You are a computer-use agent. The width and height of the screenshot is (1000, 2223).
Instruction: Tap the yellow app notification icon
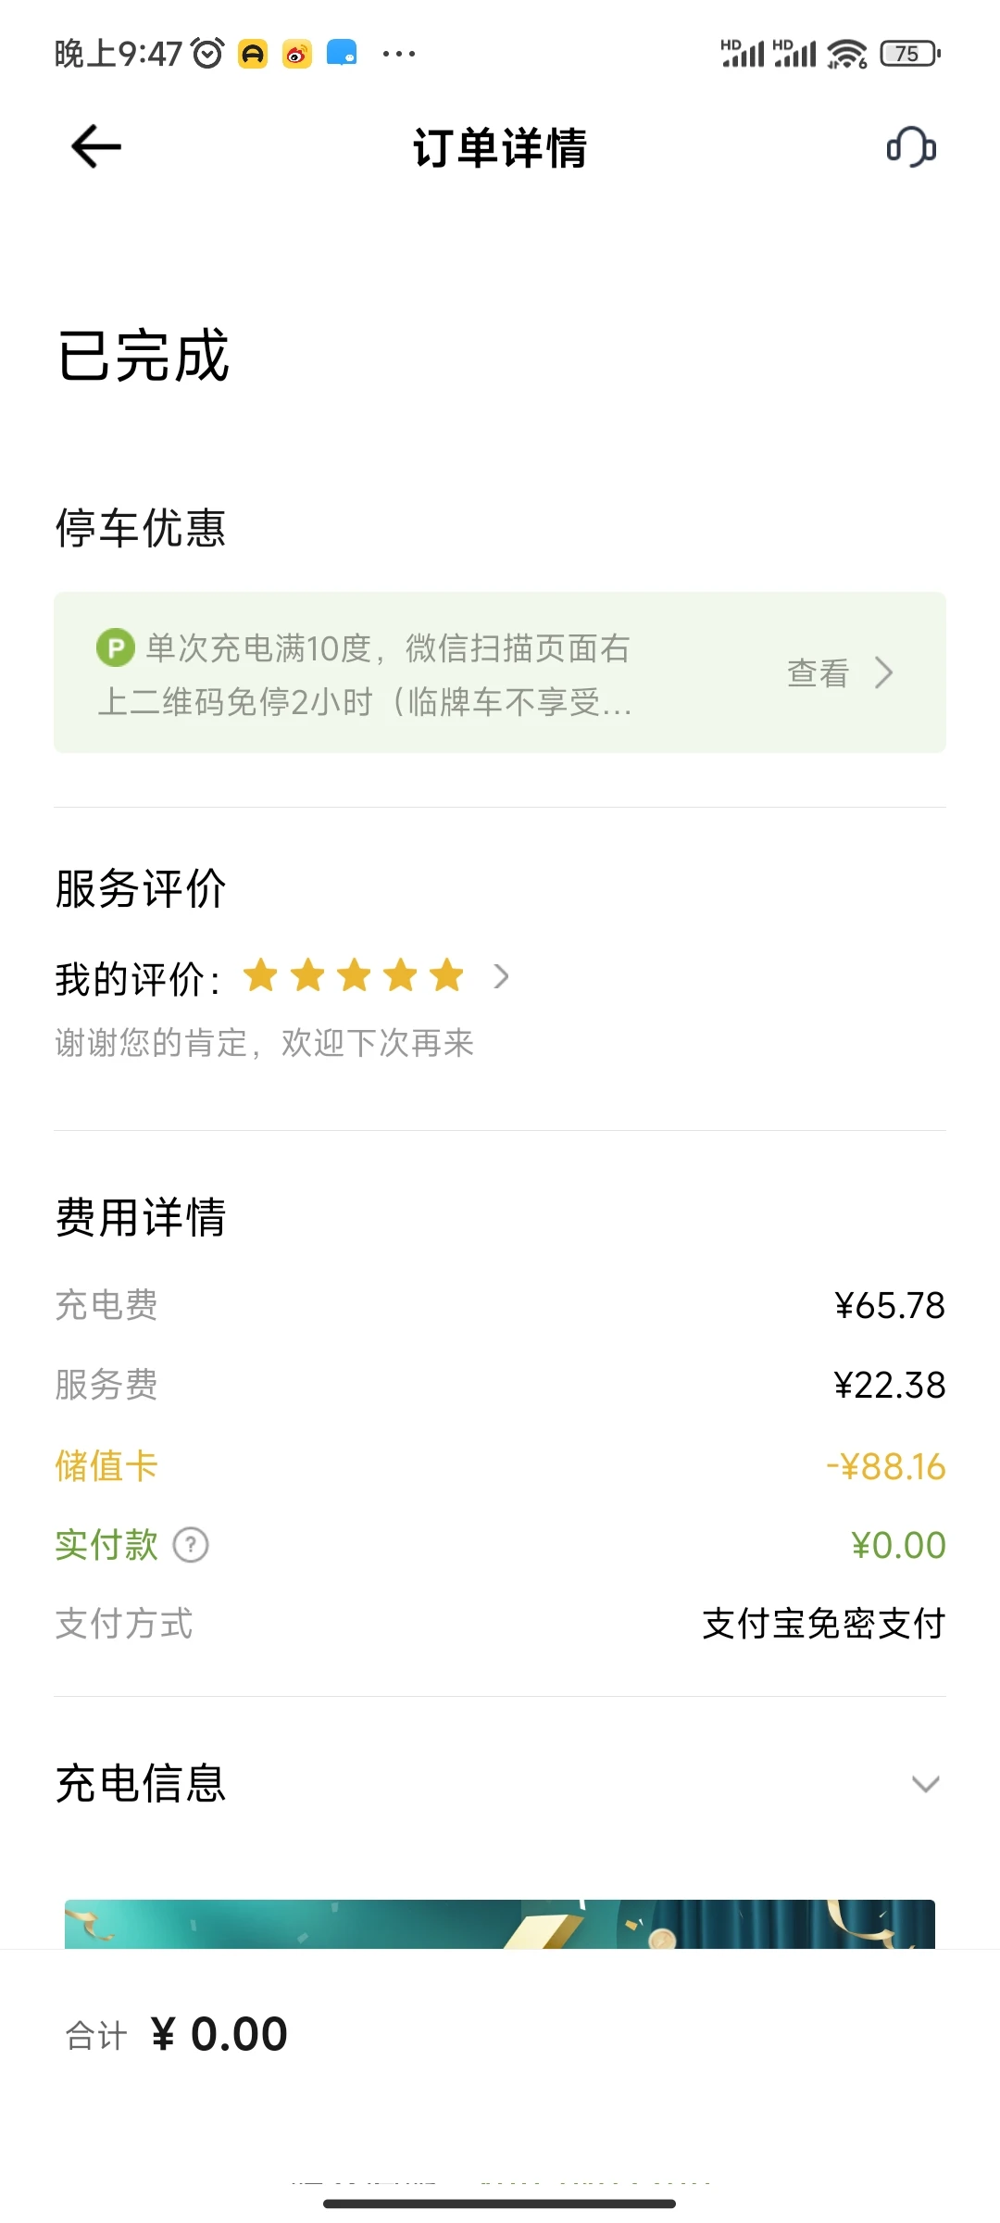point(253,54)
